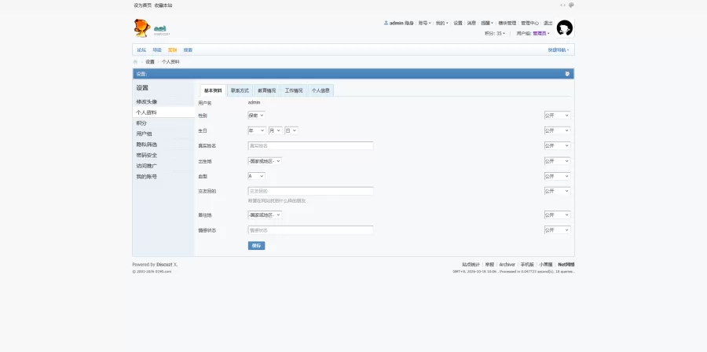The image size is (707, 352).
Task: Open the 公开 privacy dropdown for 真实姓名
Action: (x=557, y=145)
